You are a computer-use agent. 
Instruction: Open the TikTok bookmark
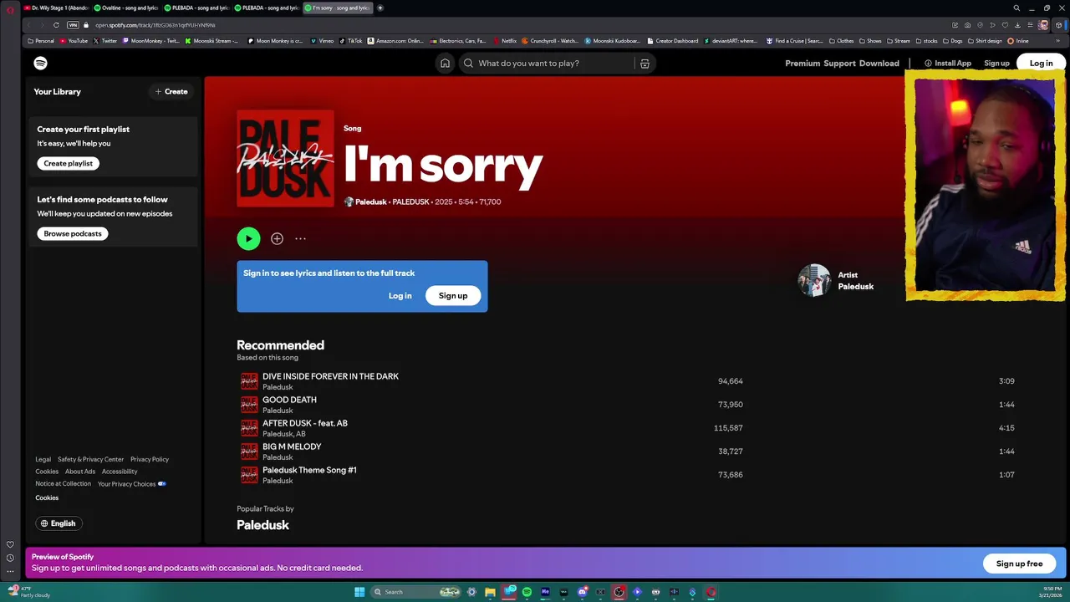point(351,40)
